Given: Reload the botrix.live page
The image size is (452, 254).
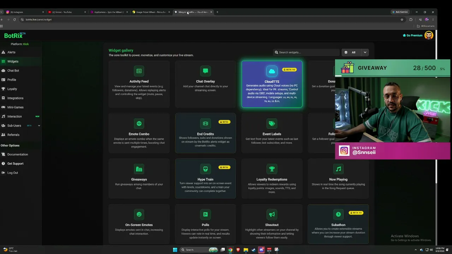Looking at the screenshot, I should tap(14, 19).
